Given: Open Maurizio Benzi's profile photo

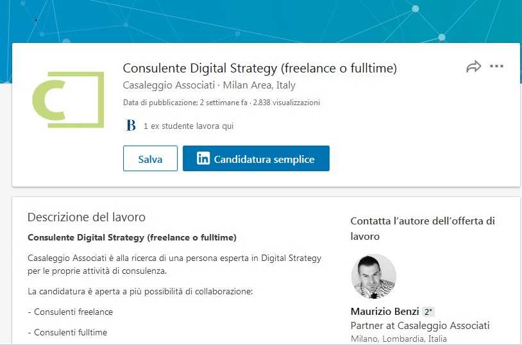Looking at the screenshot, I should [374, 276].
